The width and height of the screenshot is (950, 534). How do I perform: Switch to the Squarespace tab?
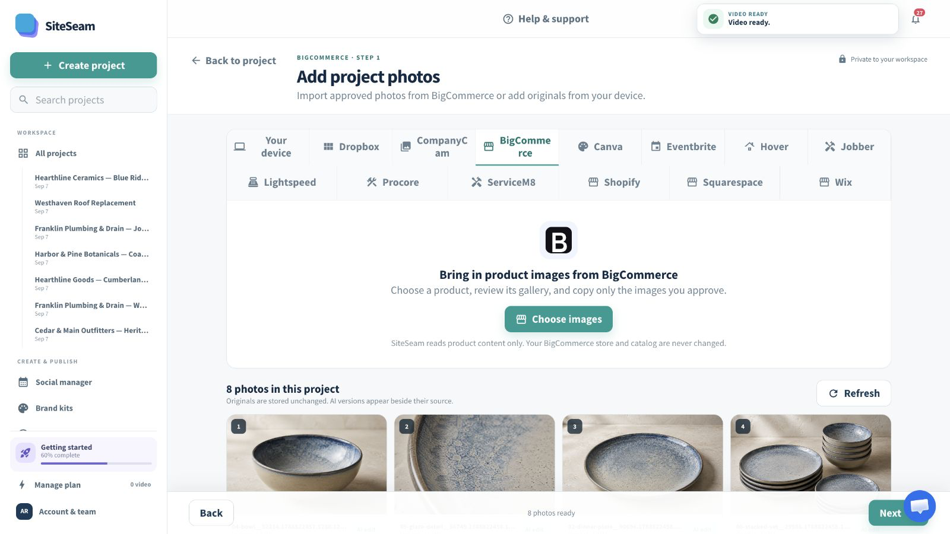coord(725,182)
